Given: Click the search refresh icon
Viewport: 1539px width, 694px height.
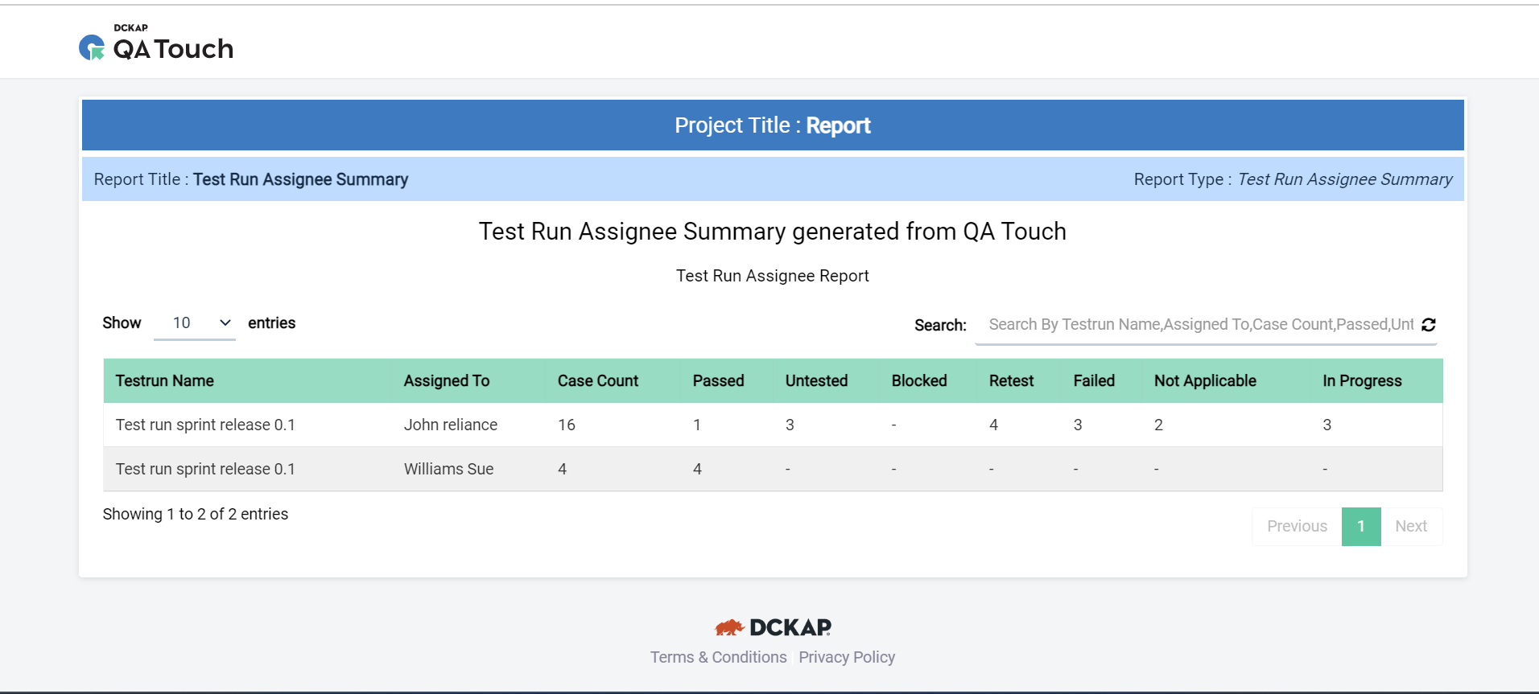Looking at the screenshot, I should [x=1429, y=325].
